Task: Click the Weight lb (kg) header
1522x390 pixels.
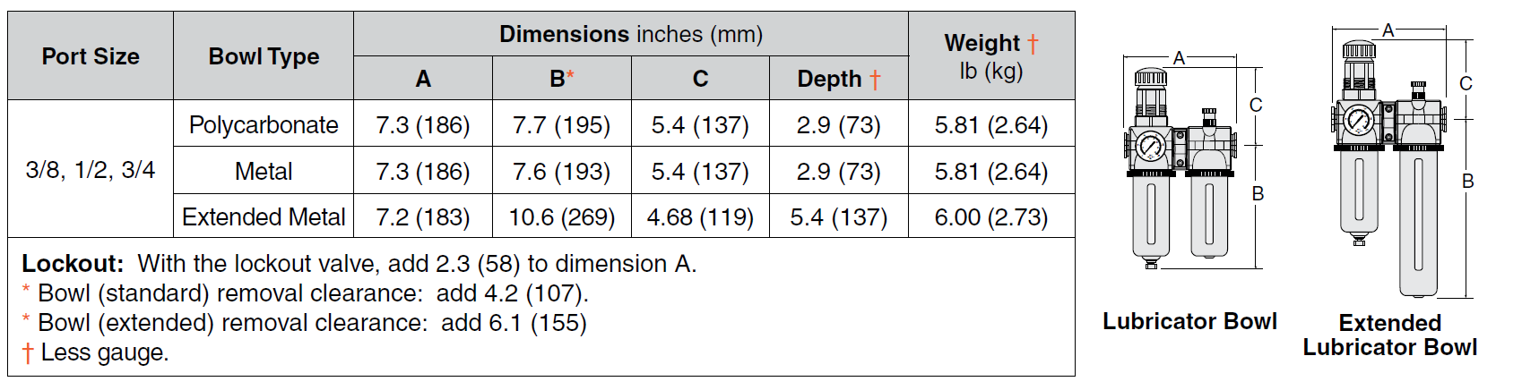Action: point(990,56)
